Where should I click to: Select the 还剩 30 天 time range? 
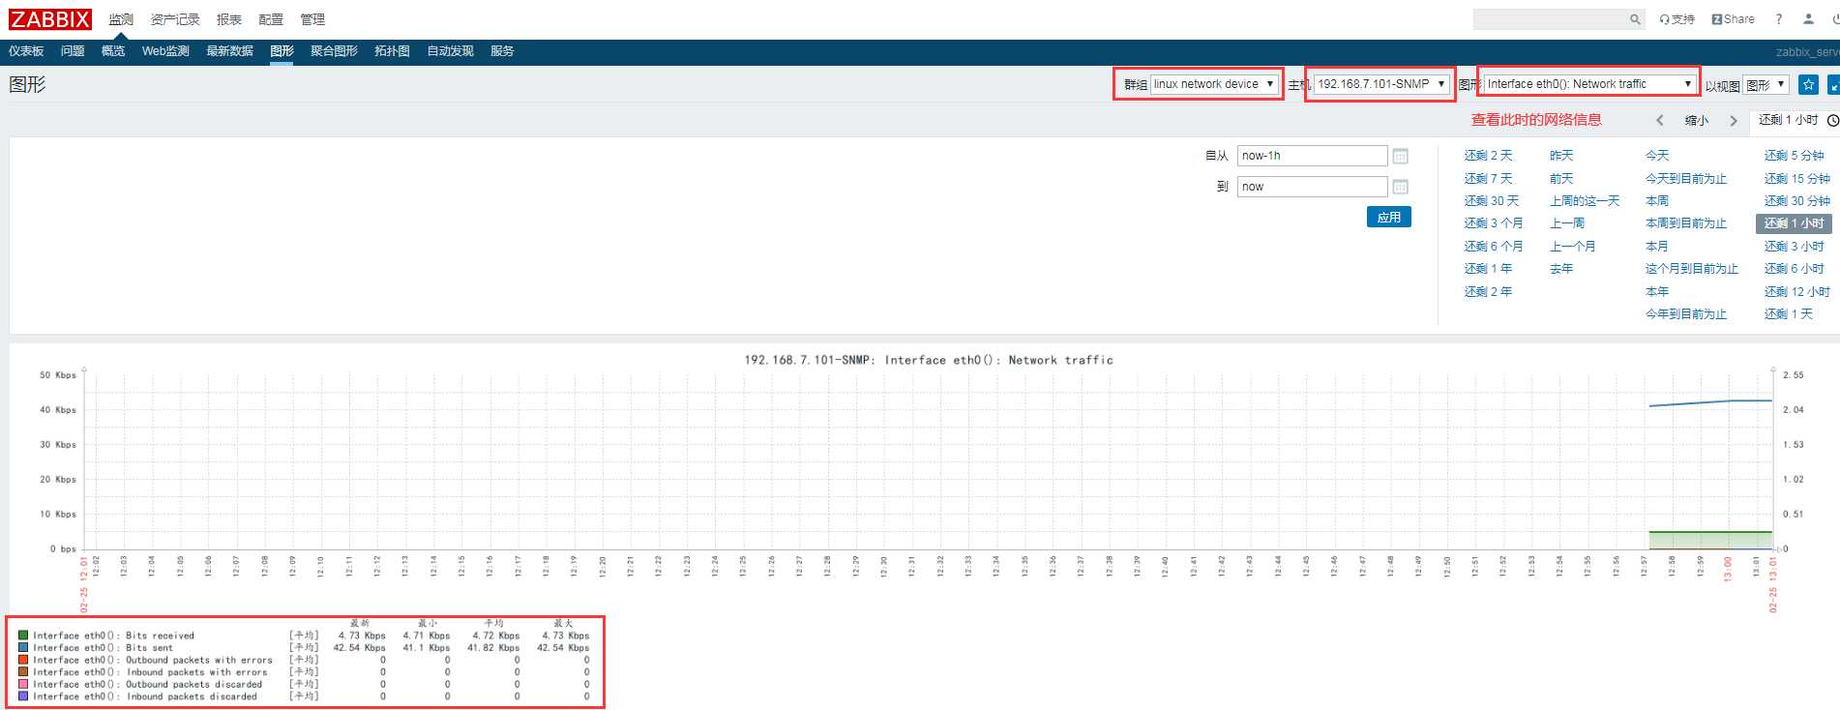click(x=1492, y=201)
